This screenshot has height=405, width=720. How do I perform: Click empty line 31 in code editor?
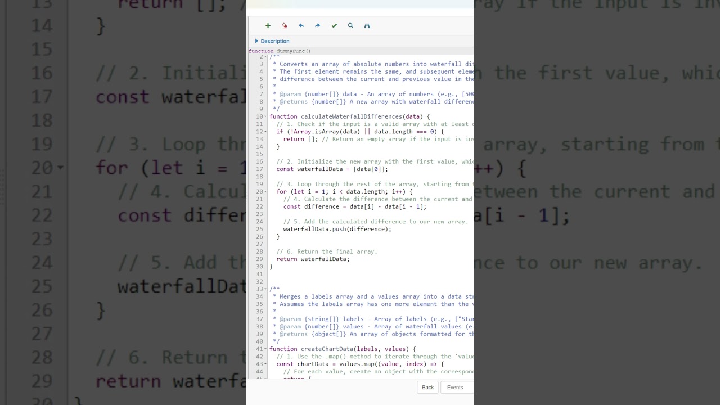click(371, 274)
